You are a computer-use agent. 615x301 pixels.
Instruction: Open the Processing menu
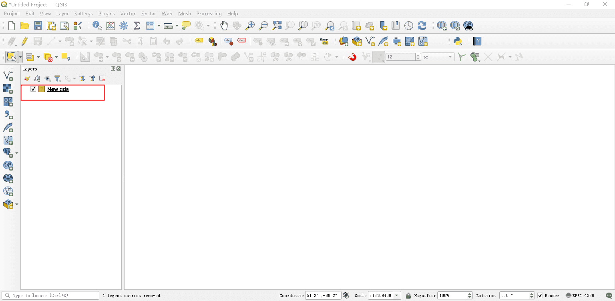coord(209,14)
